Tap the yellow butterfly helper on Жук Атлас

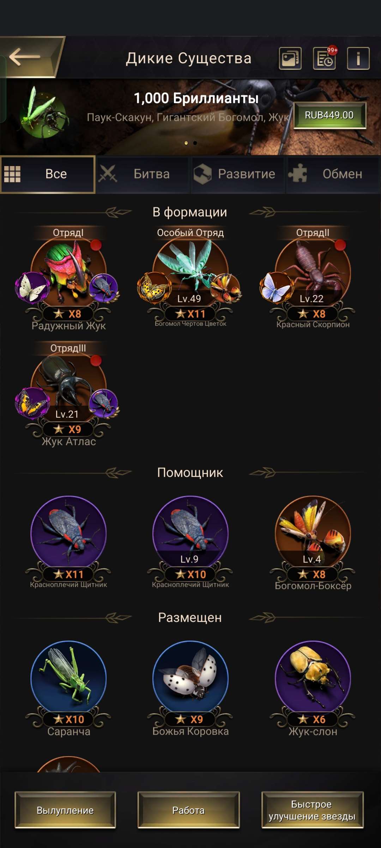(32, 403)
